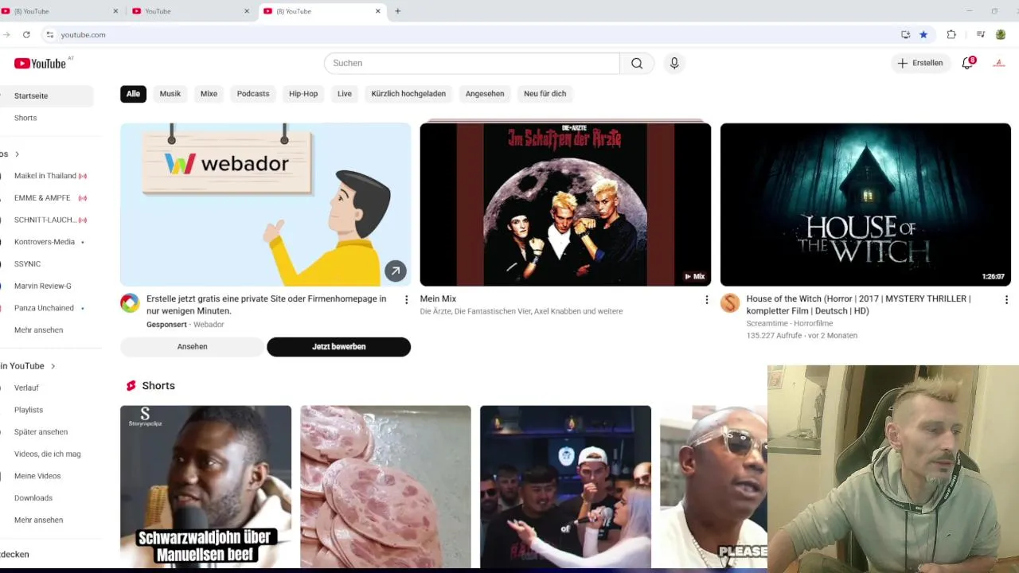Image resolution: width=1019 pixels, height=573 pixels.
Task: Select the Musik filter chip
Action: pos(170,94)
